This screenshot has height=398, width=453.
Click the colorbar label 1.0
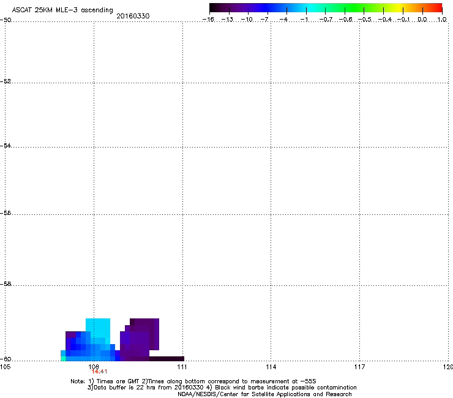pos(442,20)
